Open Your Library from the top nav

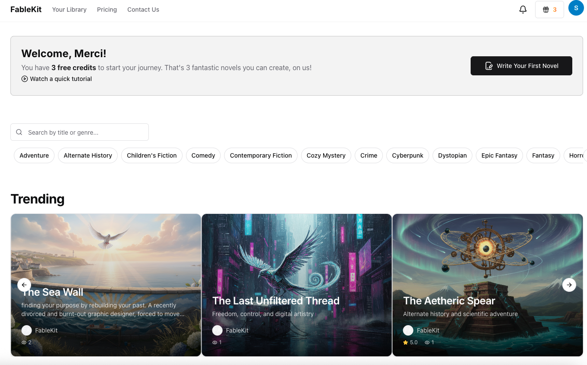(69, 9)
